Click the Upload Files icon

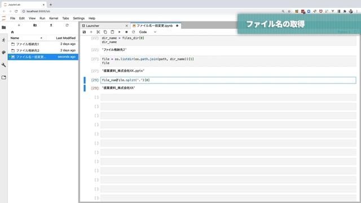(51, 25)
